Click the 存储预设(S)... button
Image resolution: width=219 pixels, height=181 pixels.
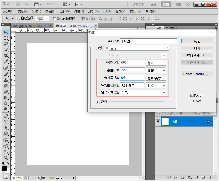click(197, 55)
